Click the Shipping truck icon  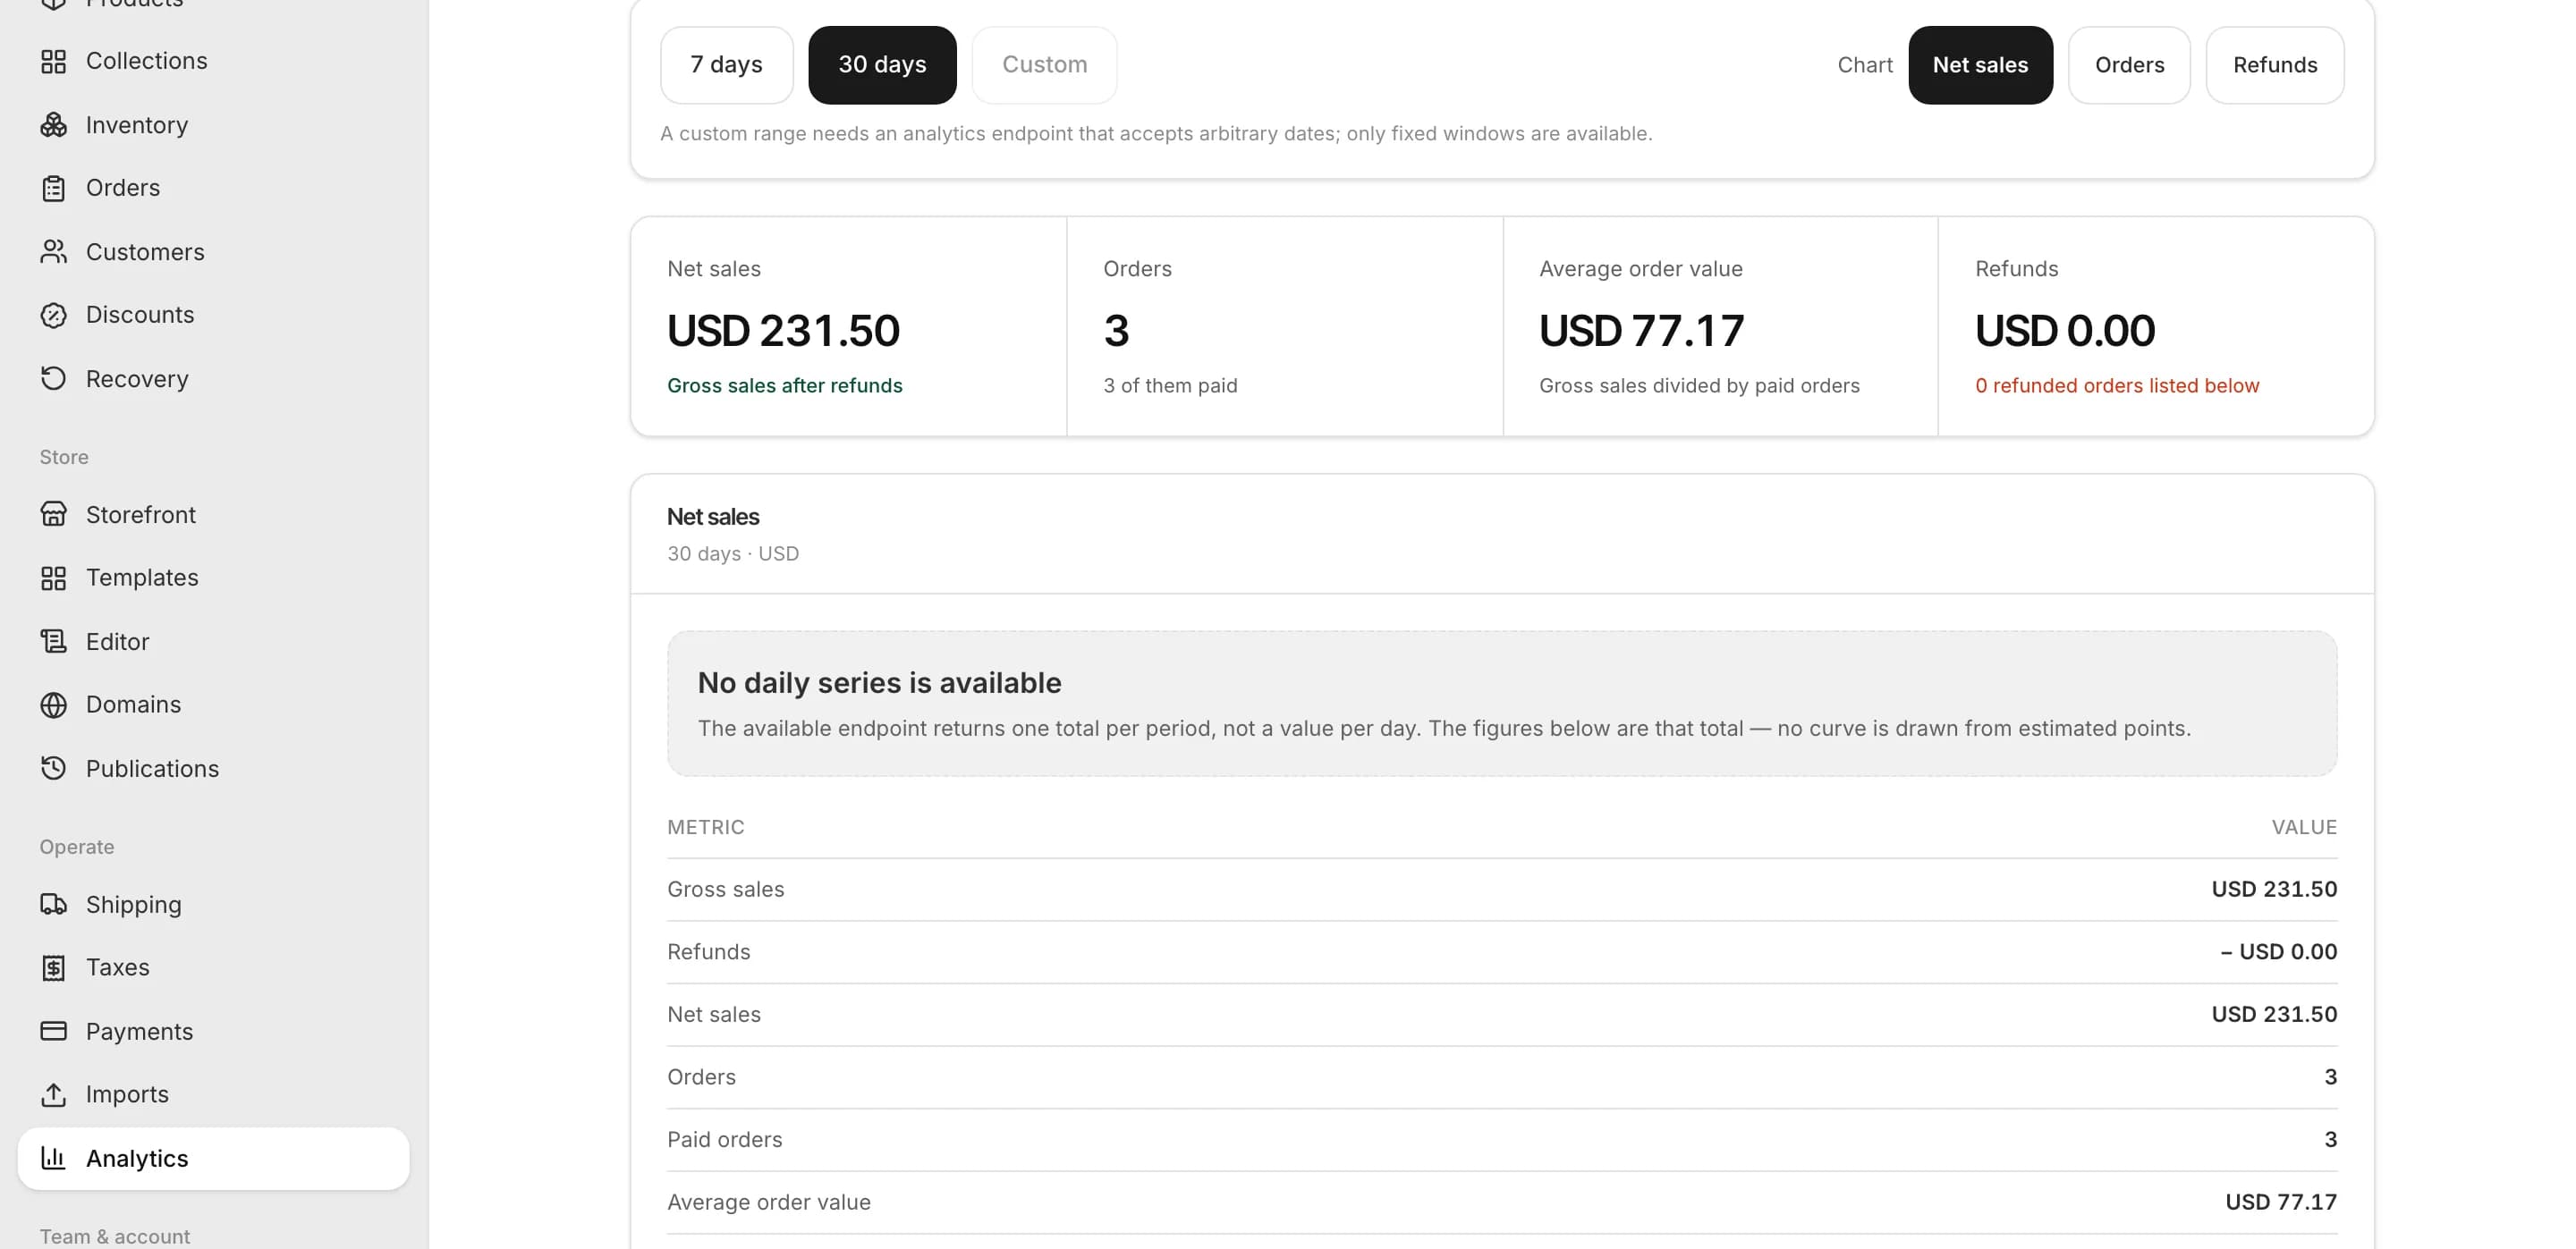(x=53, y=904)
